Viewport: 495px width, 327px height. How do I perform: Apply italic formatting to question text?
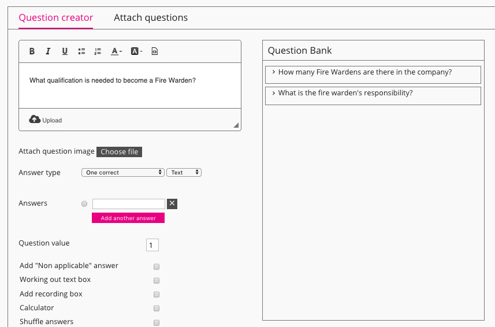click(x=48, y=51)
